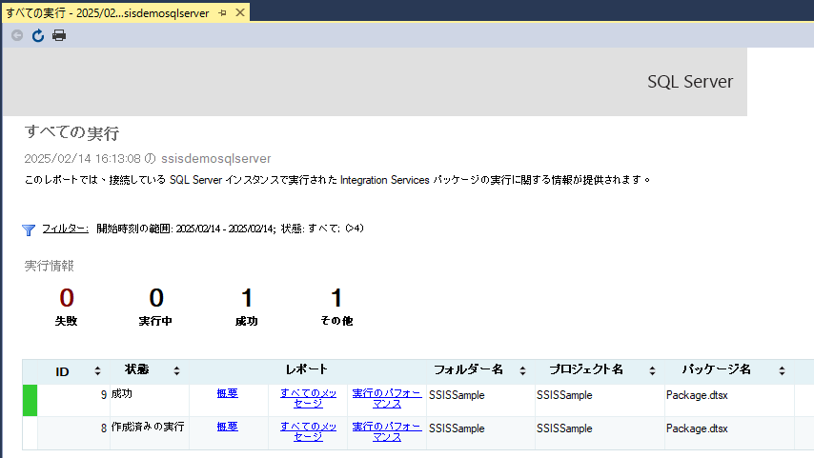Click SSISSample folder name in row 9
Image resolution: width=814 pixels, height=458 pixels.
click(x=457, y=395)
